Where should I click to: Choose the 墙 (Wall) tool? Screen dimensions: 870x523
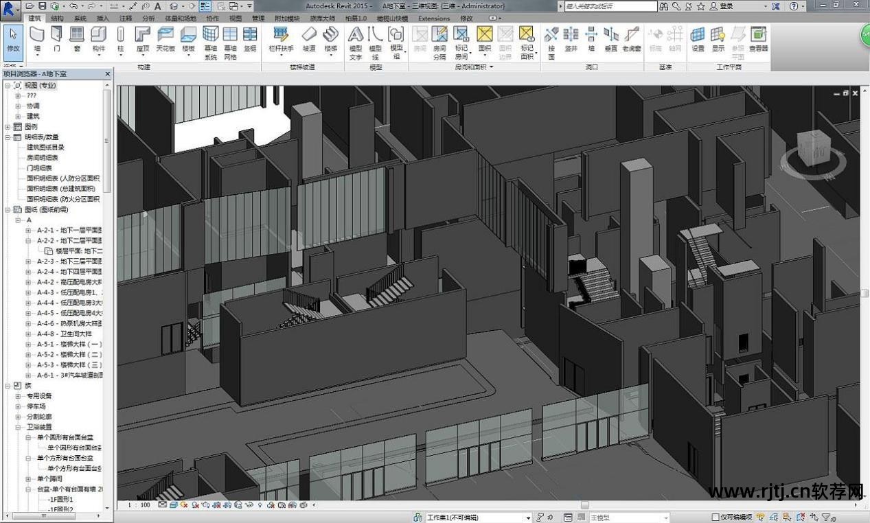point(37,40)
